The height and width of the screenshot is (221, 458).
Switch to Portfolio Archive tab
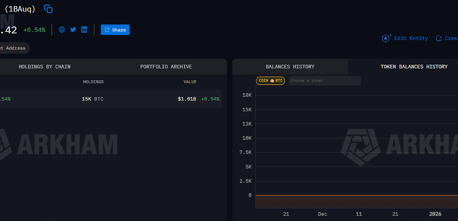click(166, 66)
